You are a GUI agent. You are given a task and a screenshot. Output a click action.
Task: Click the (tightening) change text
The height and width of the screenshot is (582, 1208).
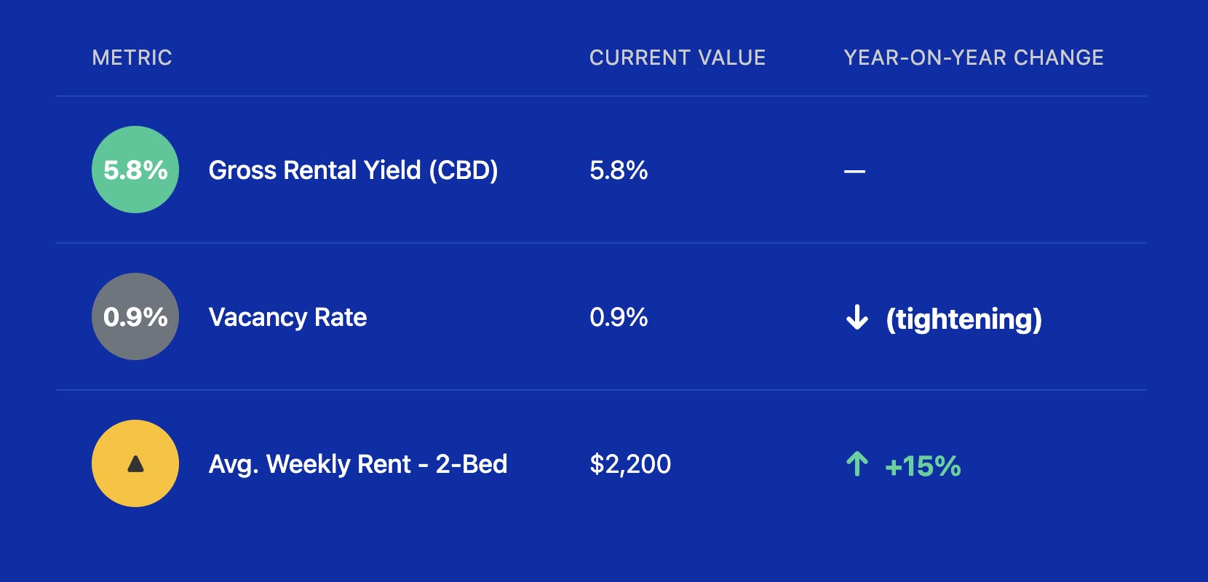(963, 319)
